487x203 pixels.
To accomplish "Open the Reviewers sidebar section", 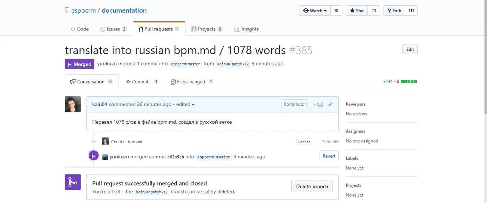I will point(355,104).
